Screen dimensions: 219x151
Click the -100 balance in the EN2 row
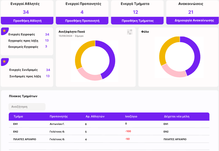point(128,131)
